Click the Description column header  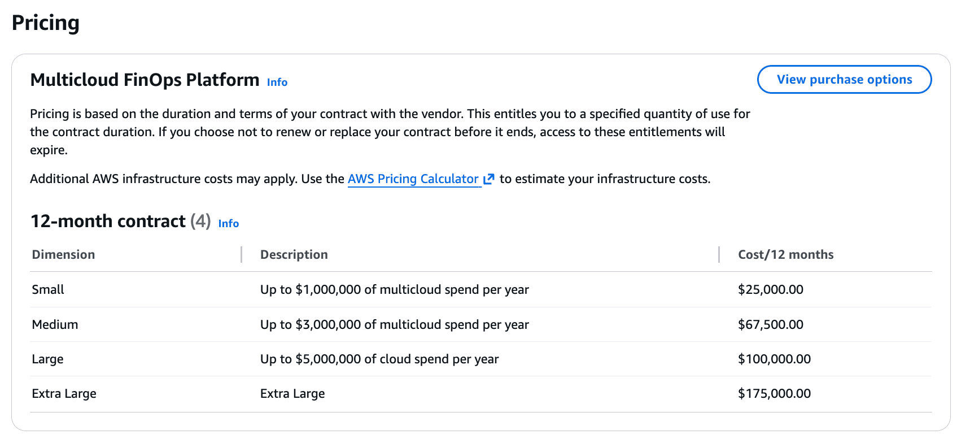(x=294, y=254)
